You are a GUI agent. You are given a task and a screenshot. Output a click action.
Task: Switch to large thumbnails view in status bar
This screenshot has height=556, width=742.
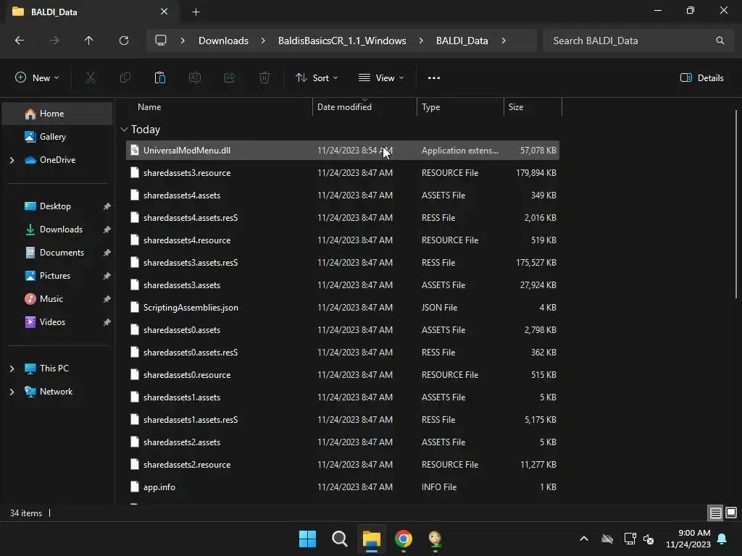click(x=731, y=513)
